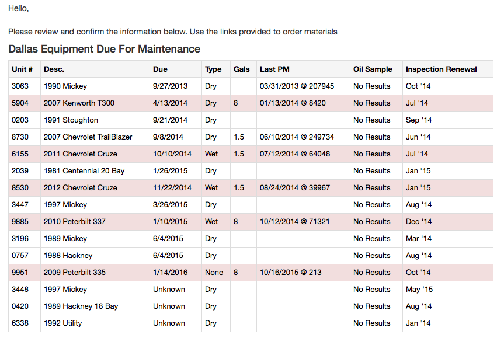Click the "Desc." column header
504x338 pixels.
(54, 69)
